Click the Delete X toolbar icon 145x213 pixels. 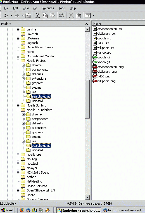[x=71, y=15]
